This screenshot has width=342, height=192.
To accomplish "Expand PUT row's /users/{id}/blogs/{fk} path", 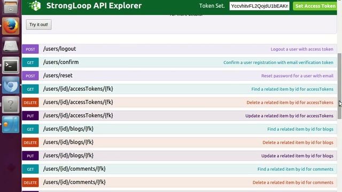I will (x=68, y=155).
